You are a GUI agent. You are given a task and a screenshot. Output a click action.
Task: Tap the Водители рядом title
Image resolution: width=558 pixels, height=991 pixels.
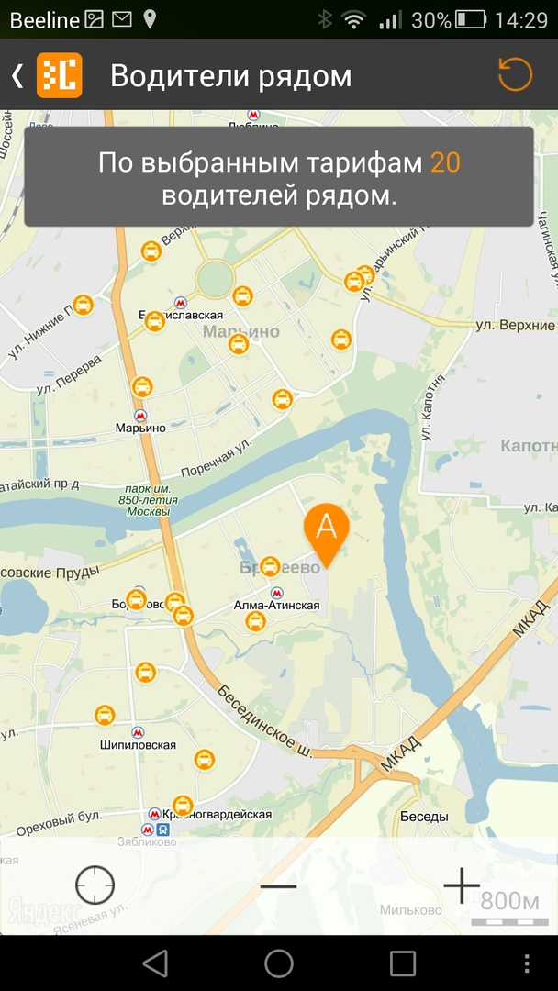tap(230, 76)
